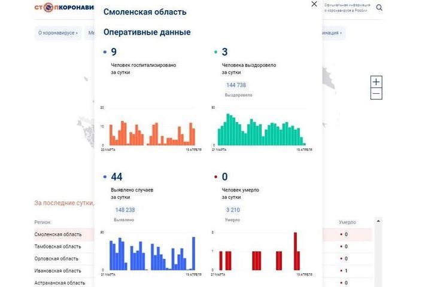Screen dimensions: 431x287
Task: Click the orange hospitalized bar chart
Action: (x=150, y=129)
